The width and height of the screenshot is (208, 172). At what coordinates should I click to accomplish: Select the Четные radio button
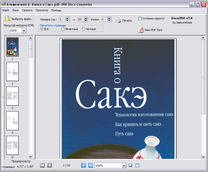pyautogui.click(x=83, y=29)
